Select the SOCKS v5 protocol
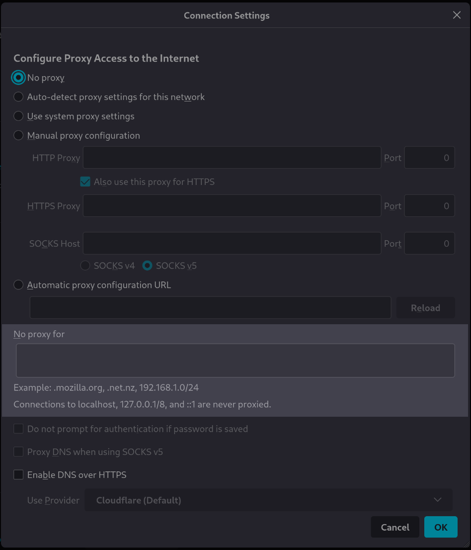 [147, 266]
